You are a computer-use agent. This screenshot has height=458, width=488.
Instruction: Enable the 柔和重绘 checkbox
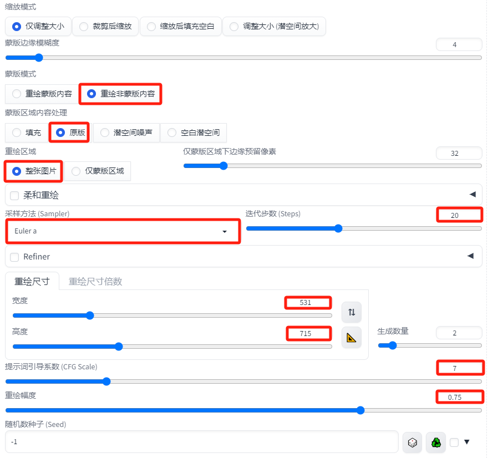click(x=14, y=196)
